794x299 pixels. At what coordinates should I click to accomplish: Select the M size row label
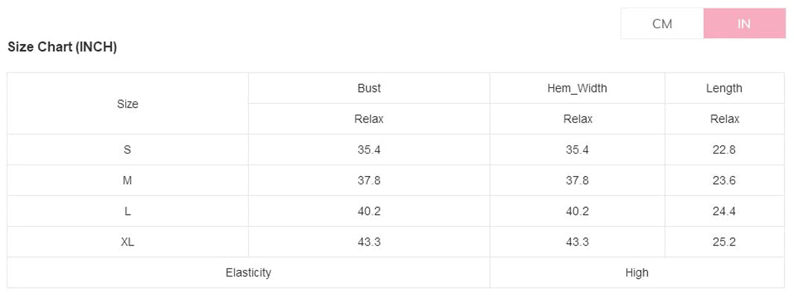point(127,180)
